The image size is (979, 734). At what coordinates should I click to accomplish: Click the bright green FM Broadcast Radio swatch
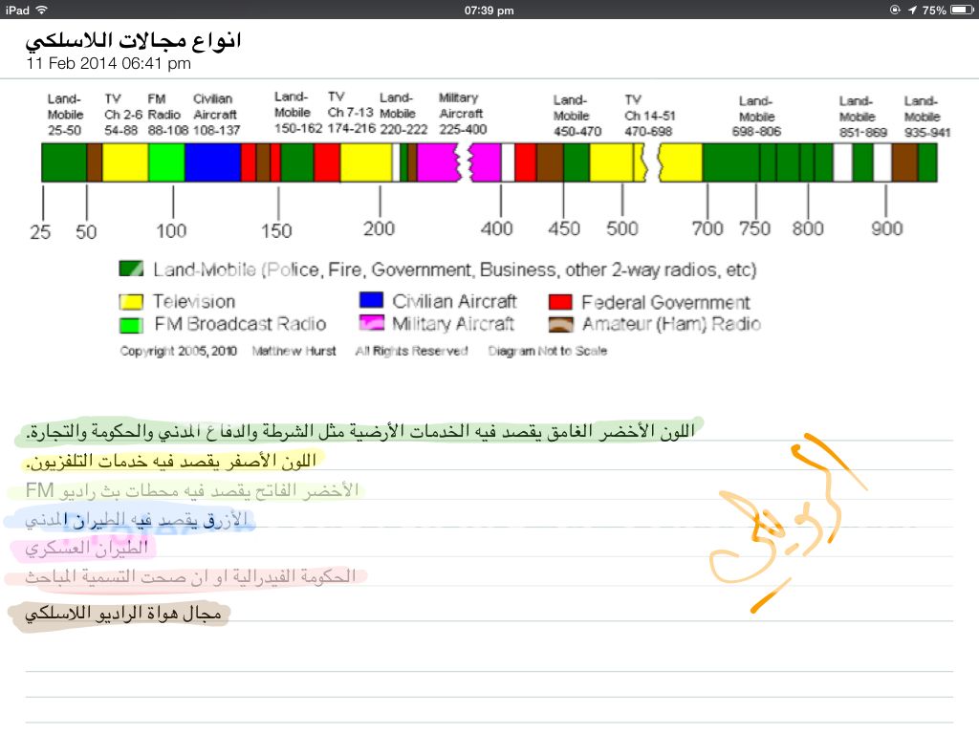[x=131, y=325]
